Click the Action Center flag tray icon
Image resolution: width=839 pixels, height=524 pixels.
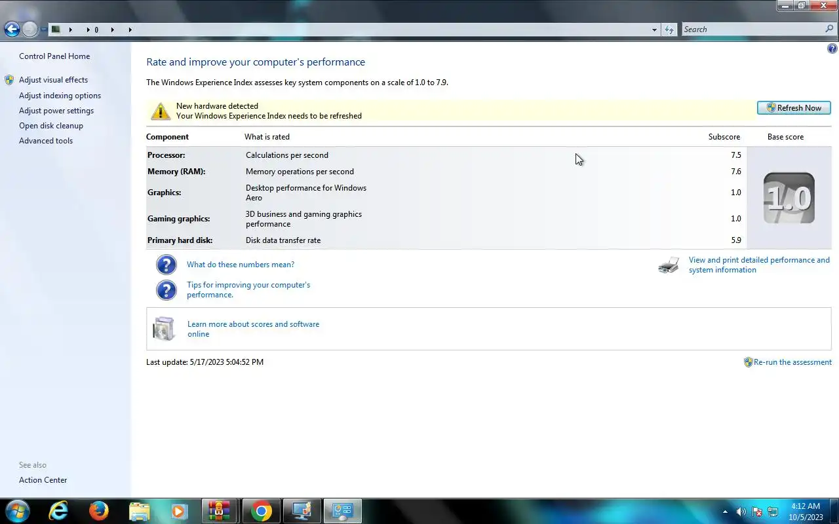click(x=757, y=512)
